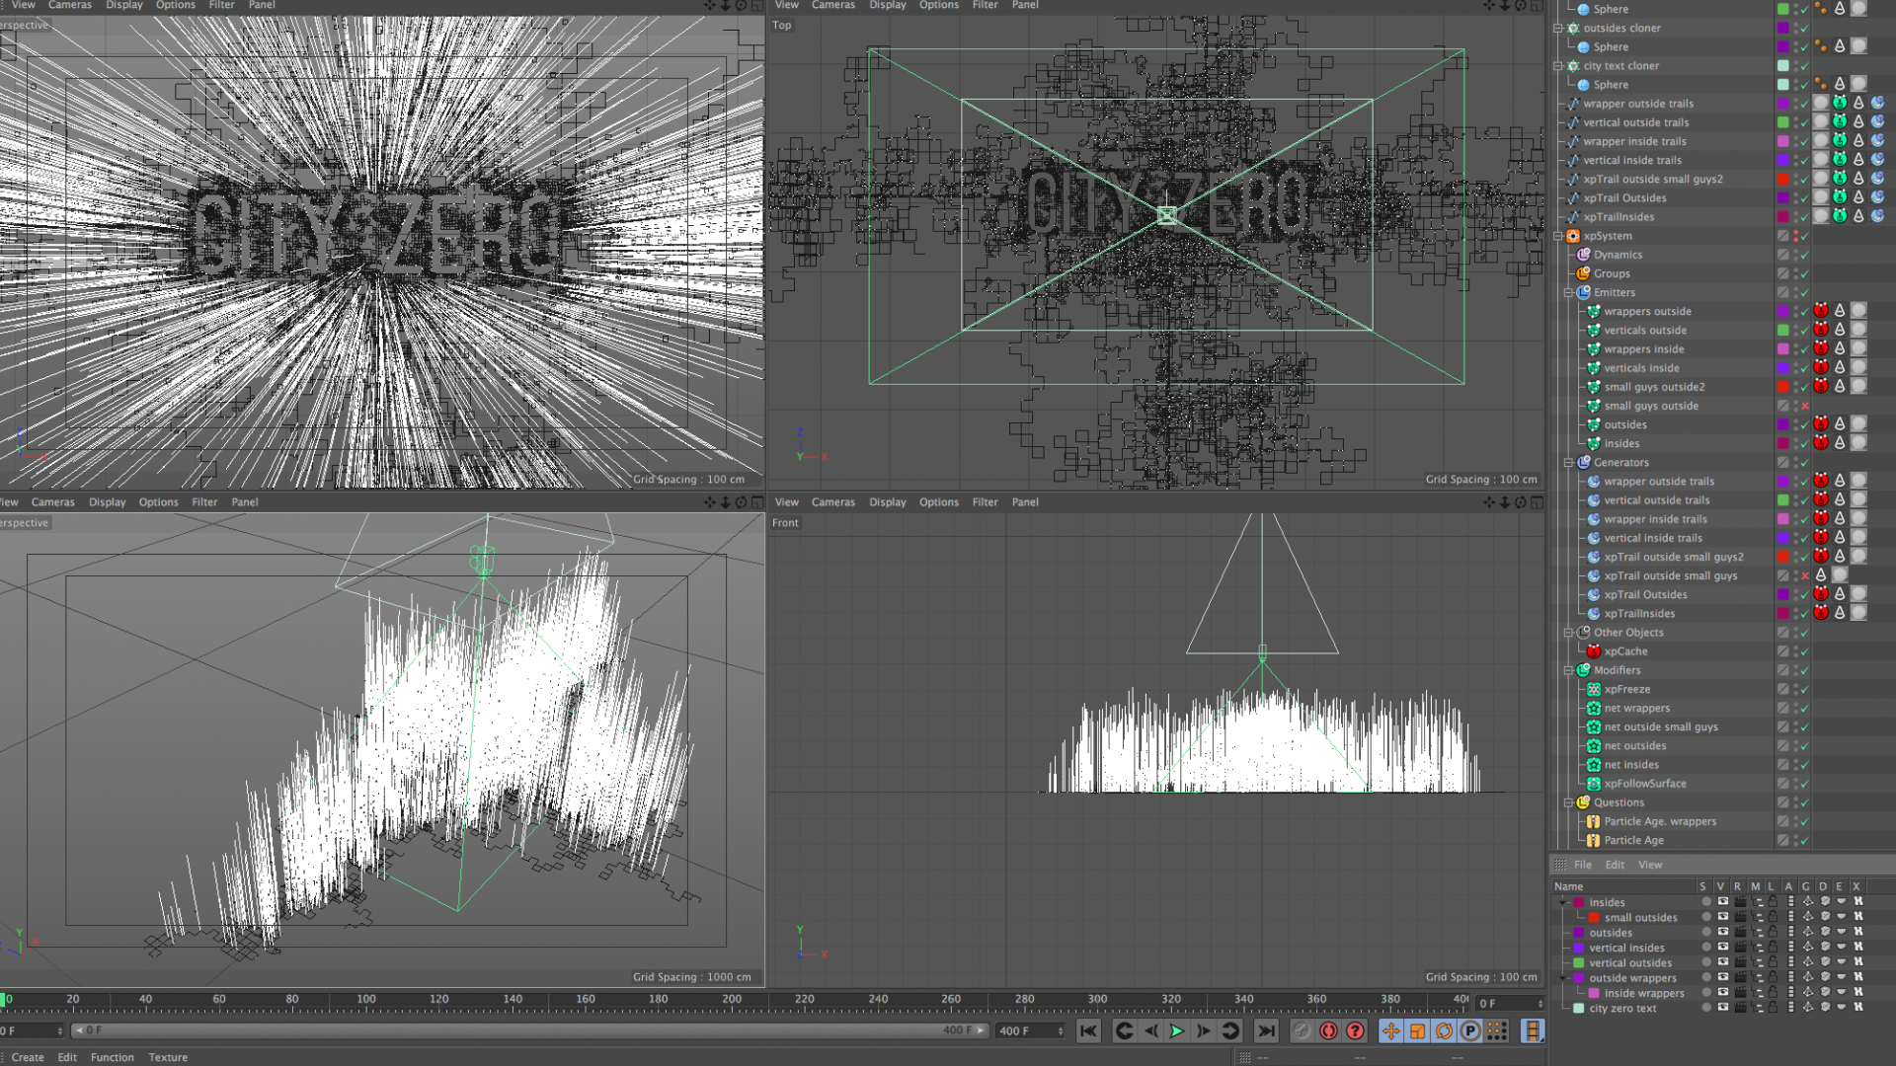Viewport: 1896px width, 1066px height.
Task: Select the Particle Age. wrappers question
Action: click(1660, 821)
